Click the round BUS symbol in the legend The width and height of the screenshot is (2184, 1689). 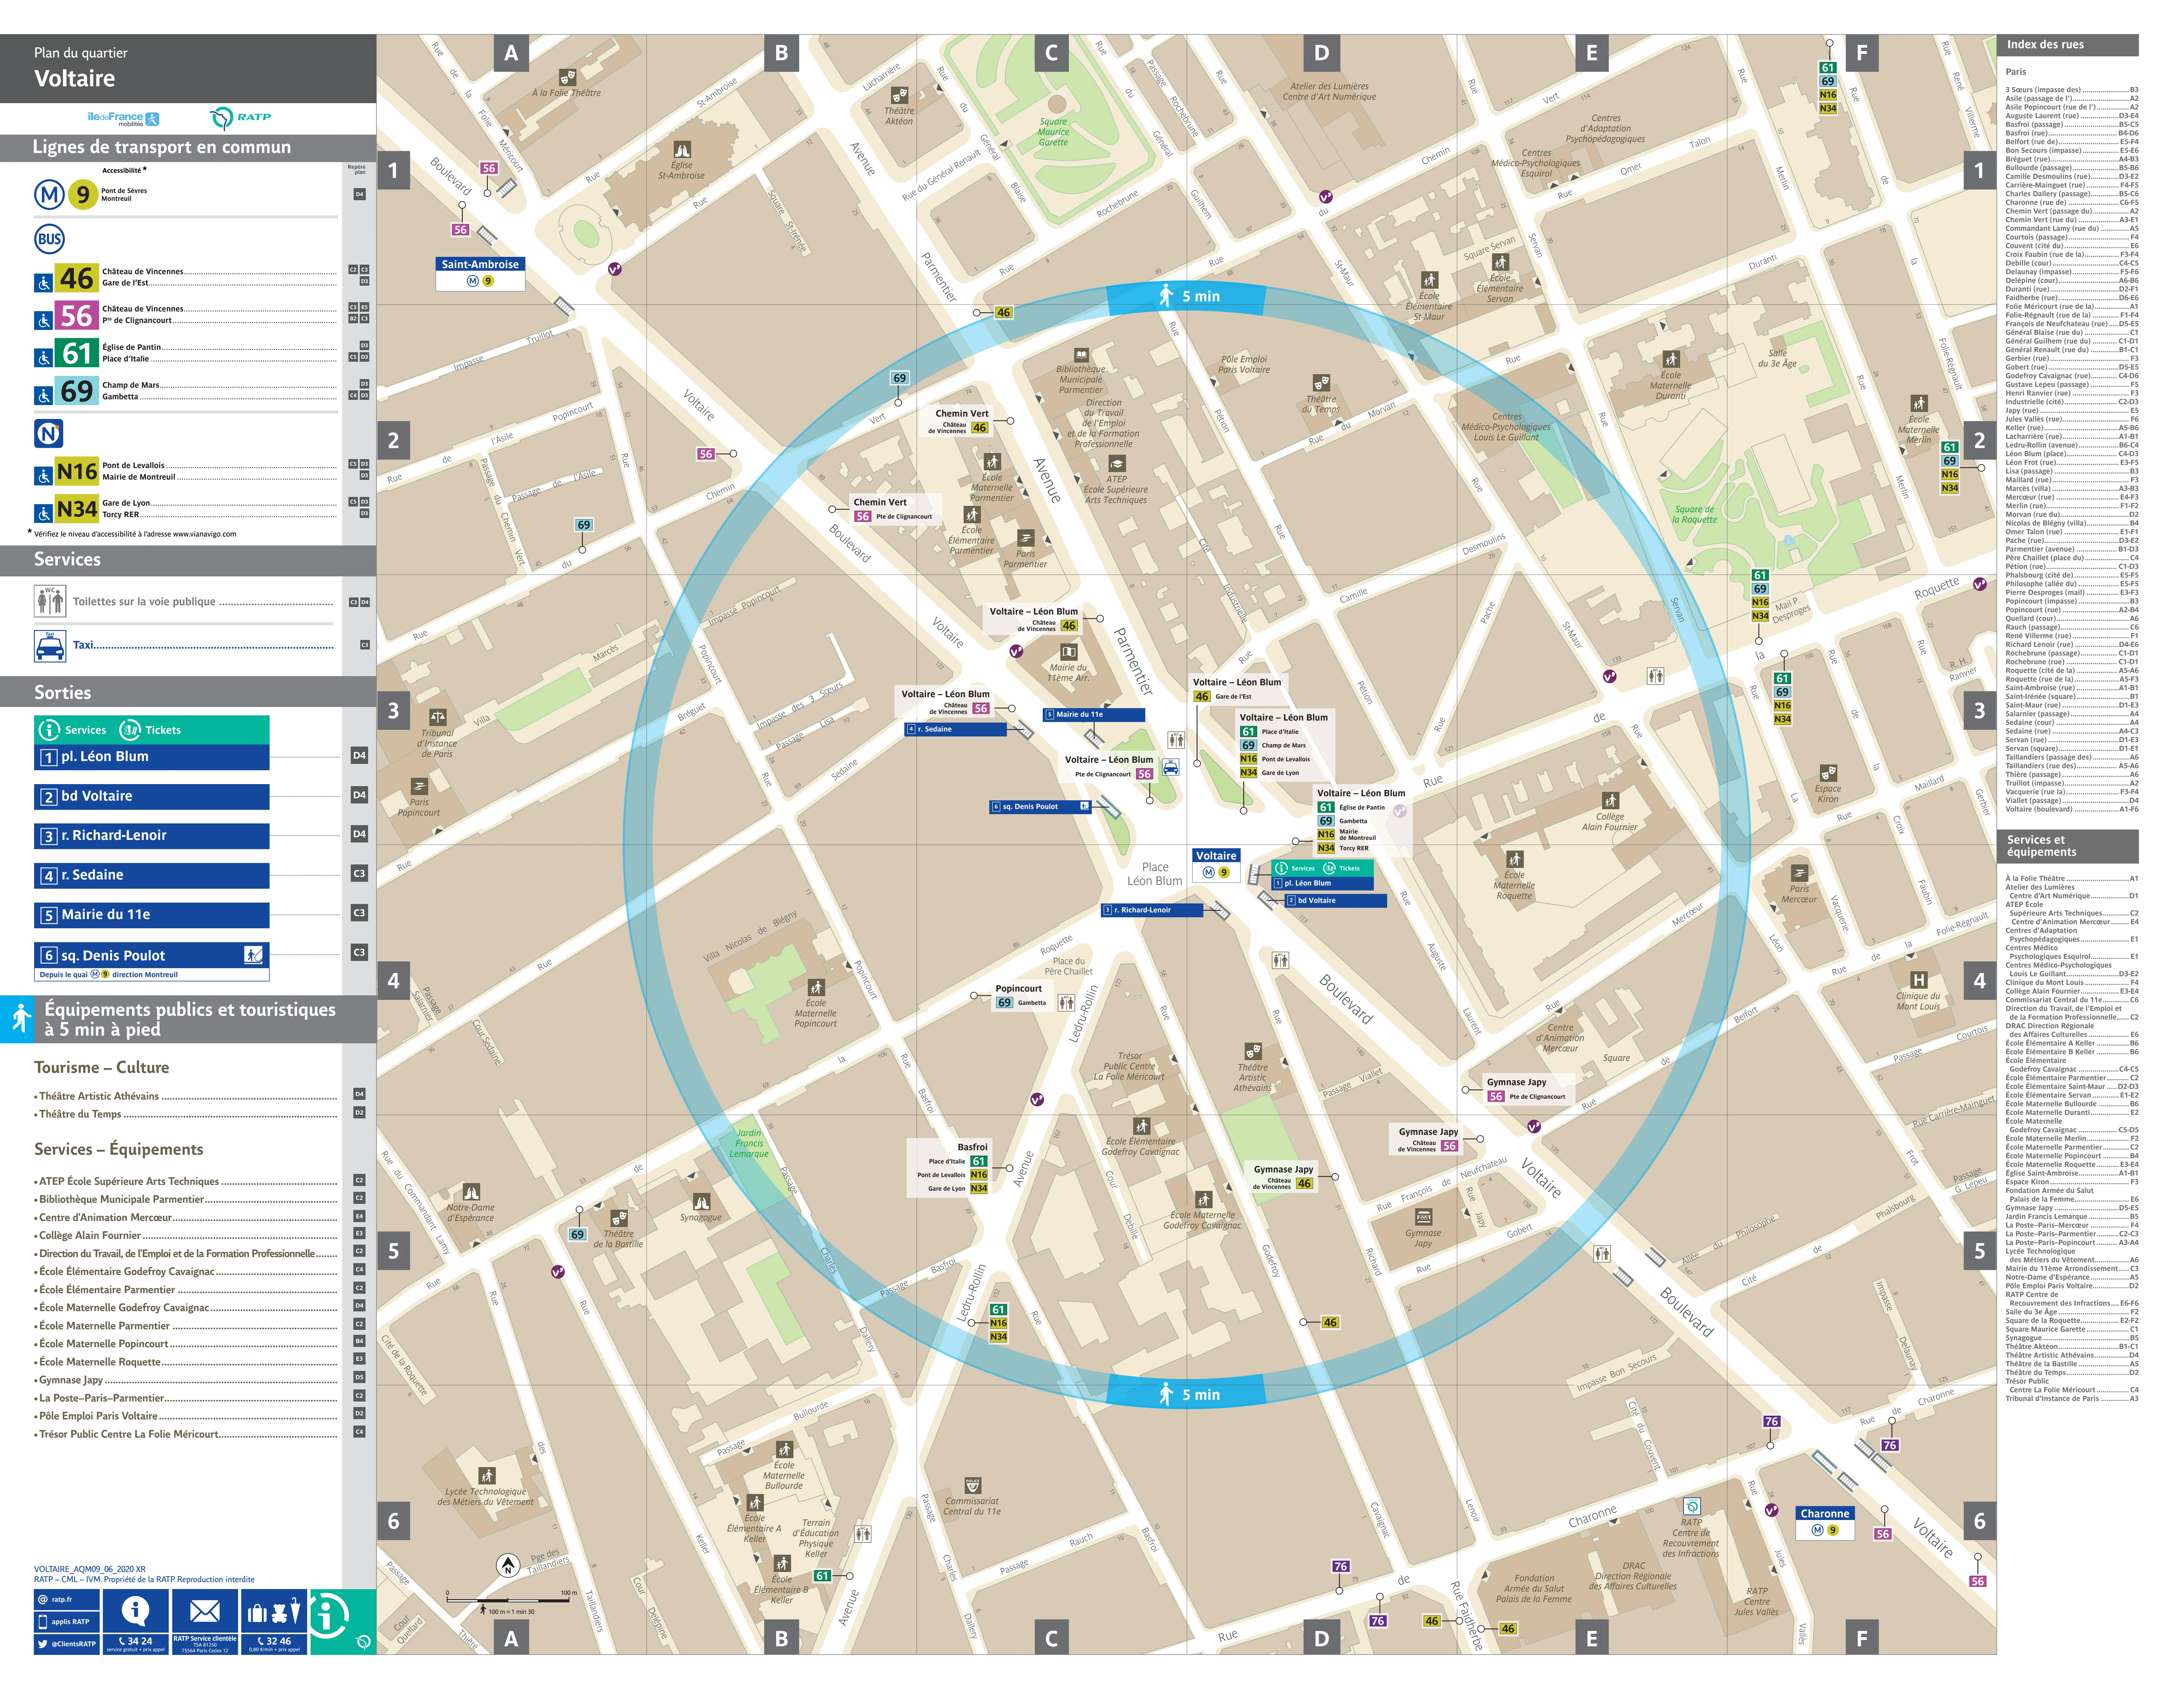[x=49, y=239]
